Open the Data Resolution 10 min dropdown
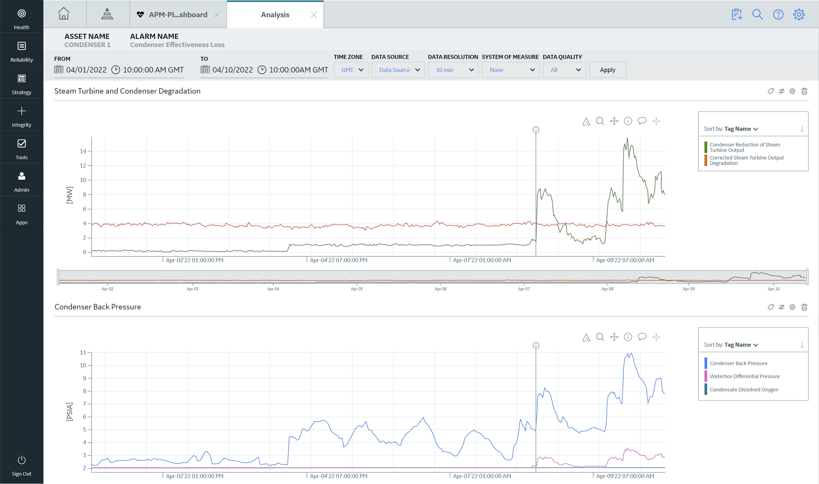This screenshot has height=484, width=819. (454, 70)
